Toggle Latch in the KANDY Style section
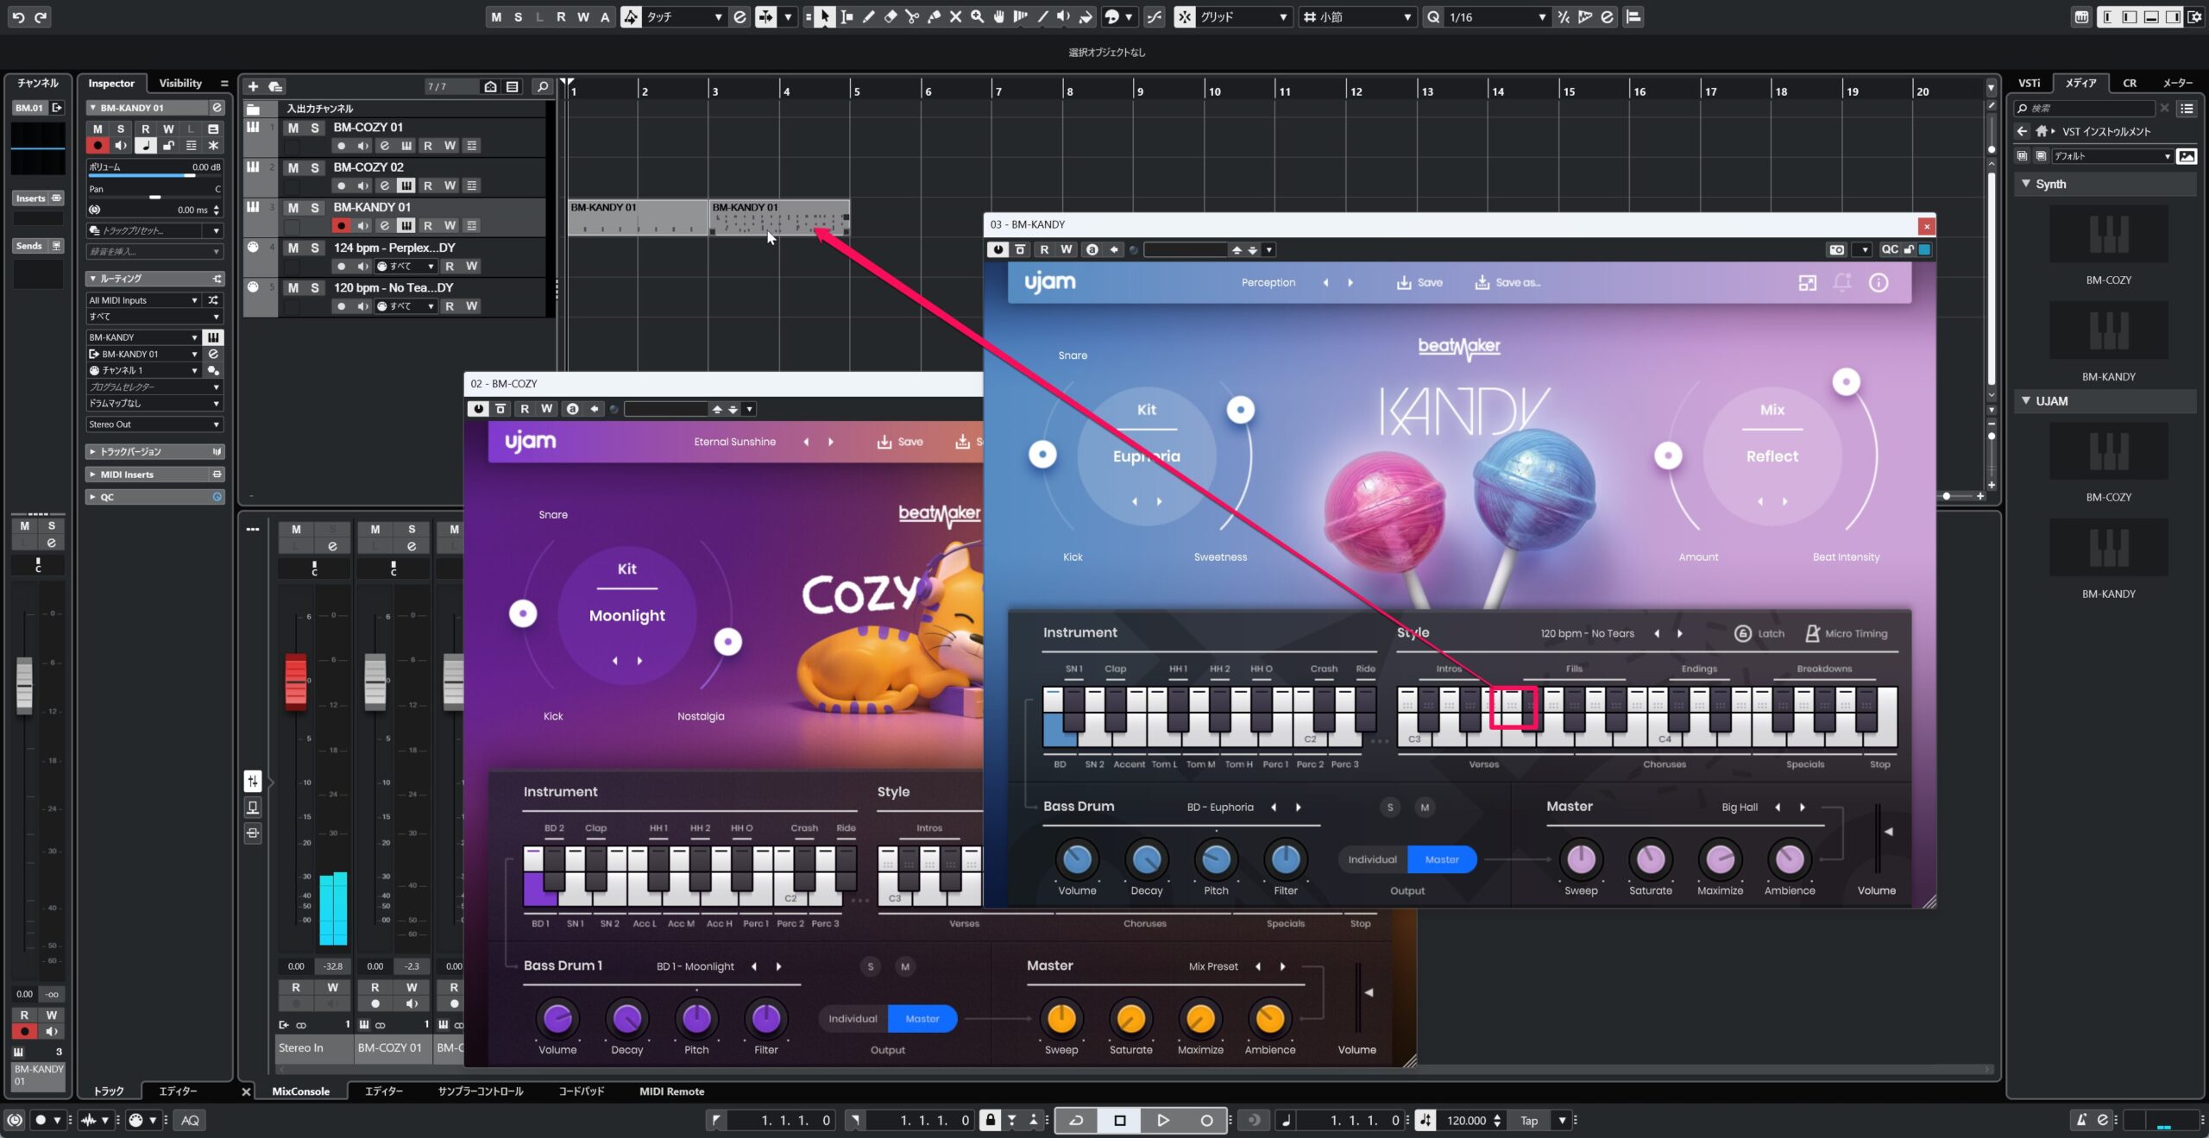The image size is (2209, 1138). point(1759,633)
